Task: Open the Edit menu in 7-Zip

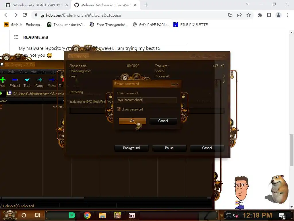Action: point(11,72)
